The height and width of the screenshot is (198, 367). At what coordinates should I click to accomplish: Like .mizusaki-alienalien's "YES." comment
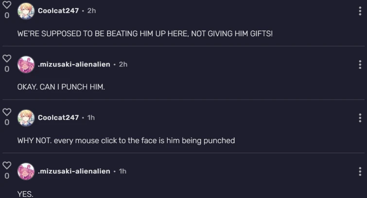tap(7, 165)
